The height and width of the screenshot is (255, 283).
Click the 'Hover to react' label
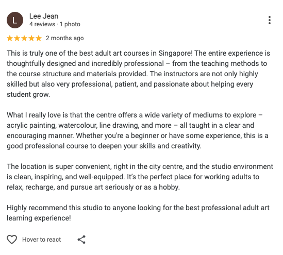click(x=42, y=240)
